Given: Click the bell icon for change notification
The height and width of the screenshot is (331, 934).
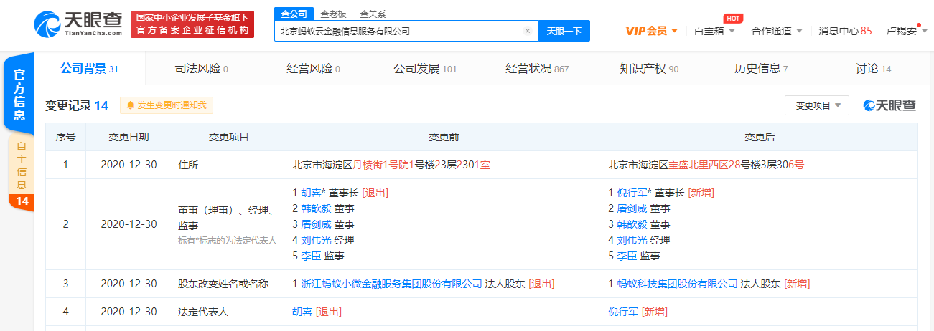Looking at the screenshot, I should tap(131, 105).
